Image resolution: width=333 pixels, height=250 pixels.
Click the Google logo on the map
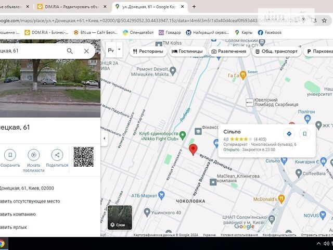pyautogui.click(x=244, y=227)
